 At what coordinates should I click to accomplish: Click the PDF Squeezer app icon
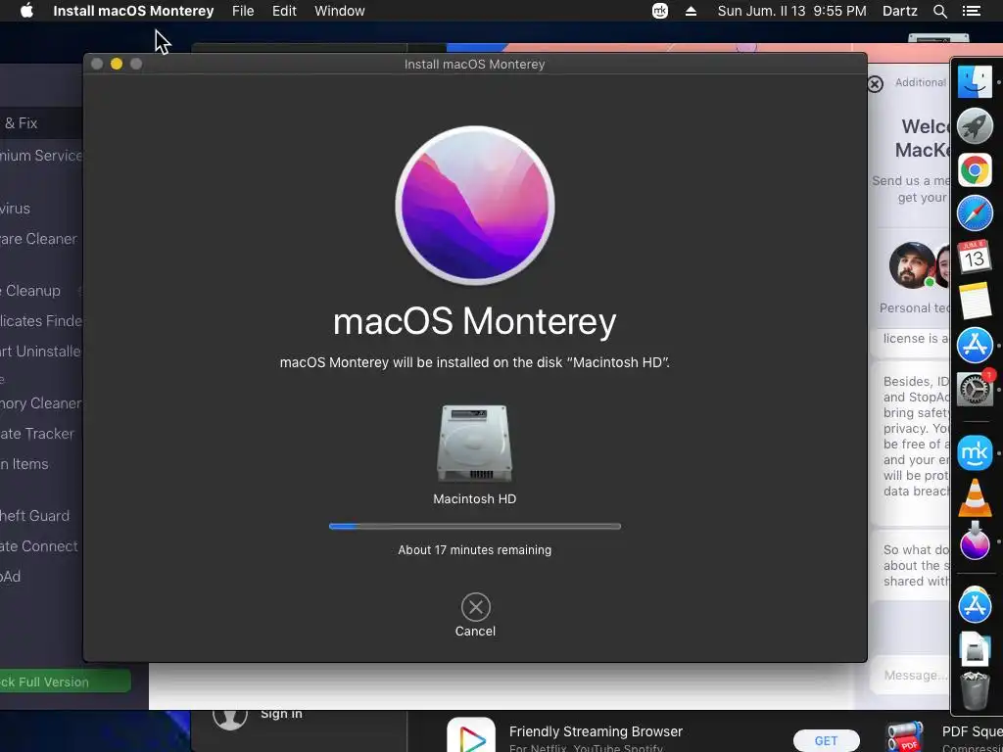(x=905, y=736)
